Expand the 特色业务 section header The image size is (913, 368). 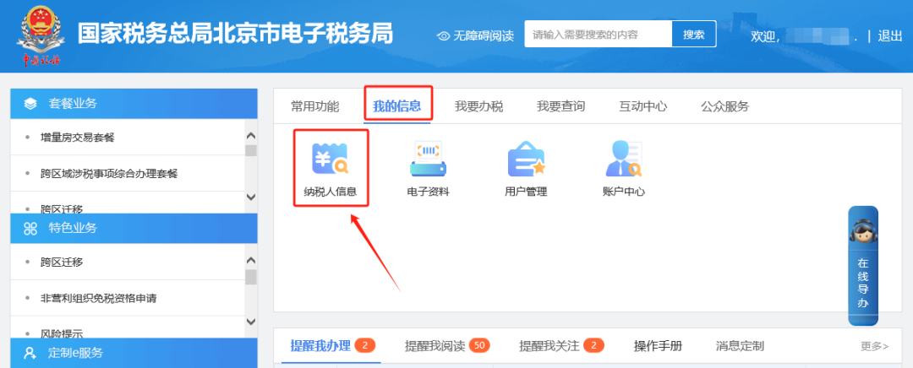click(134, 229)
